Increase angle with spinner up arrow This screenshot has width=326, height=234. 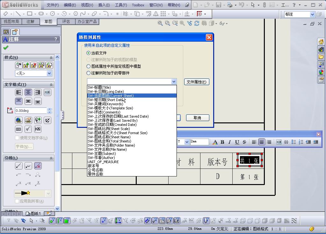(x=49, y=109)
